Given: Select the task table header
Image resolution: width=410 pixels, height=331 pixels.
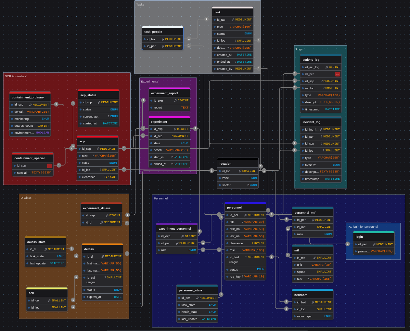Looking at the screenshot, I should coord(233,12).
